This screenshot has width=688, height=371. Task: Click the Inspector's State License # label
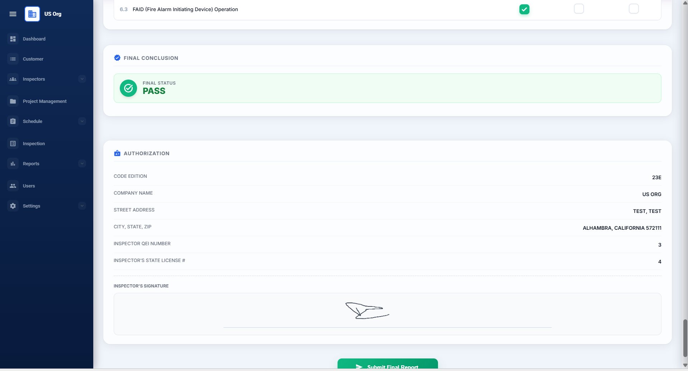pos(149,260)
